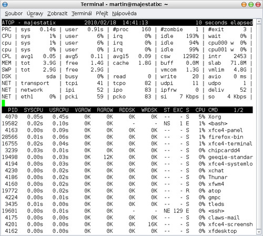Click the window title bar text
The image size is (263, 236).
[124, 4]
